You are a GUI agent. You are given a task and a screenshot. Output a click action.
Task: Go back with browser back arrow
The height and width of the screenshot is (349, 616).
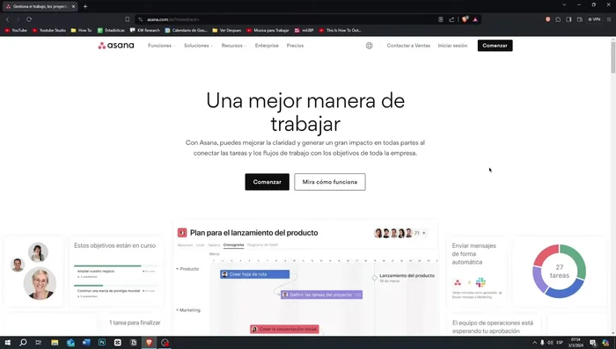pos(7,19)
